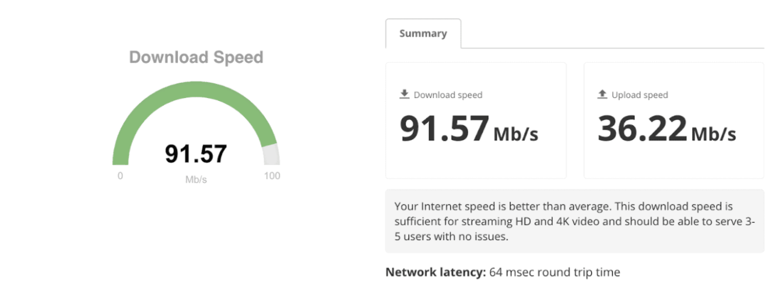Click the Mb/s unit under the gauge

coord(196,180)
